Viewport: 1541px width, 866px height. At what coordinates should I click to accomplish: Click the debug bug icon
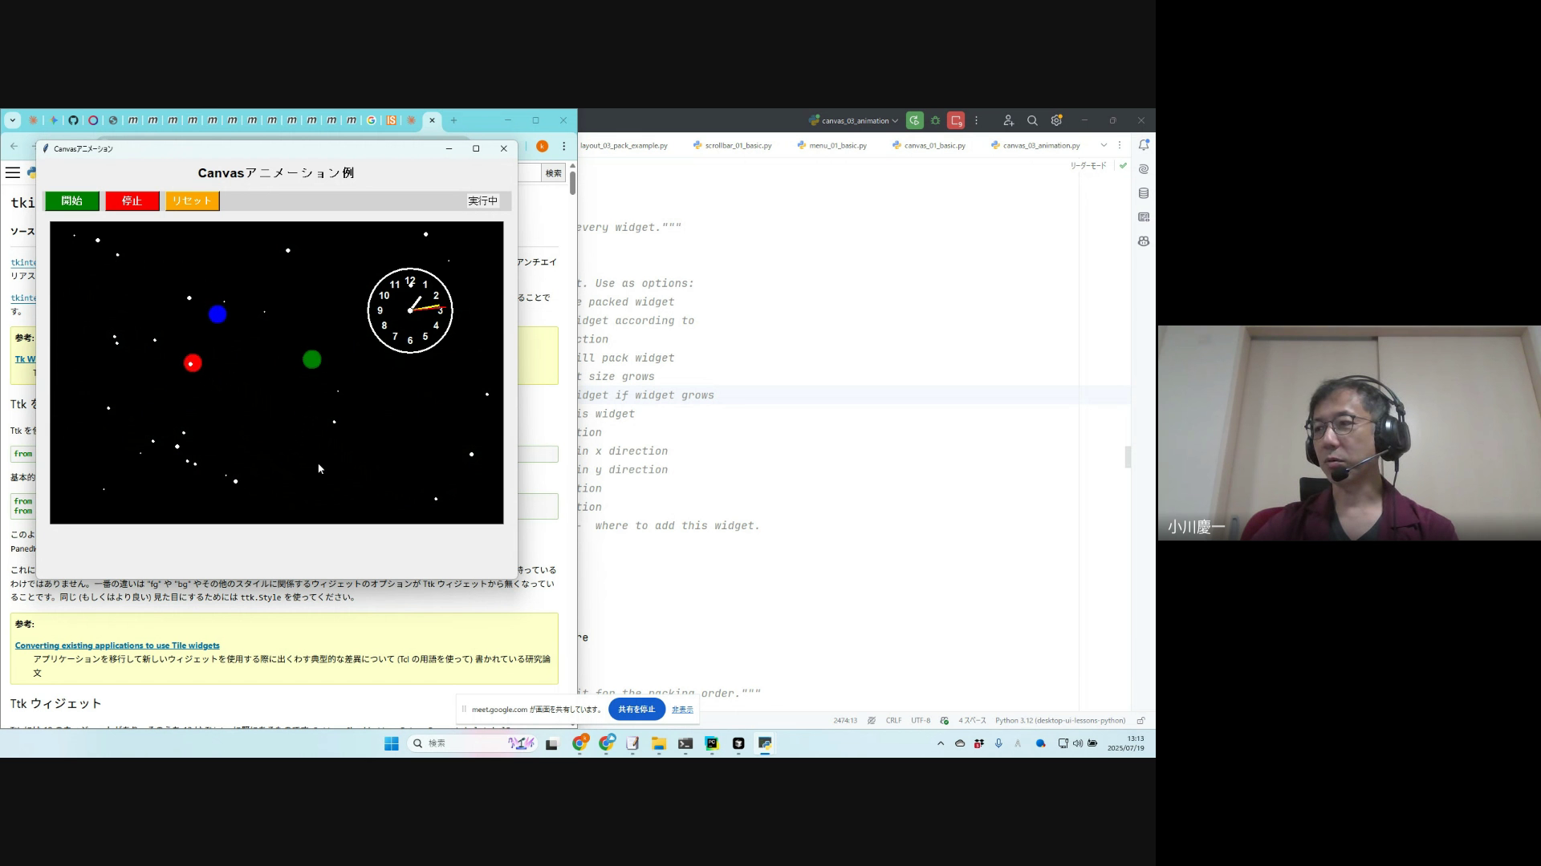coord(935,120)
